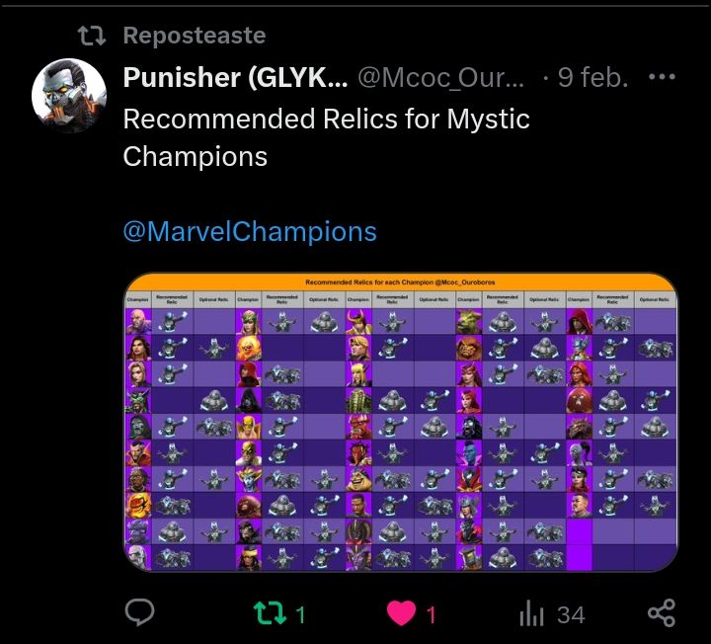Image resolution: width=711 pixels, height=644 pixels.
Task: View post analytics bar chart icon
Action: pyautogui.click(x=531, y=613)
